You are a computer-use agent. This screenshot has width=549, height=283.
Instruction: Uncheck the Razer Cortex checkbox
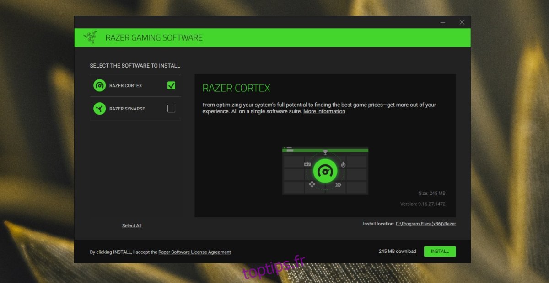[x=171, y=85]
